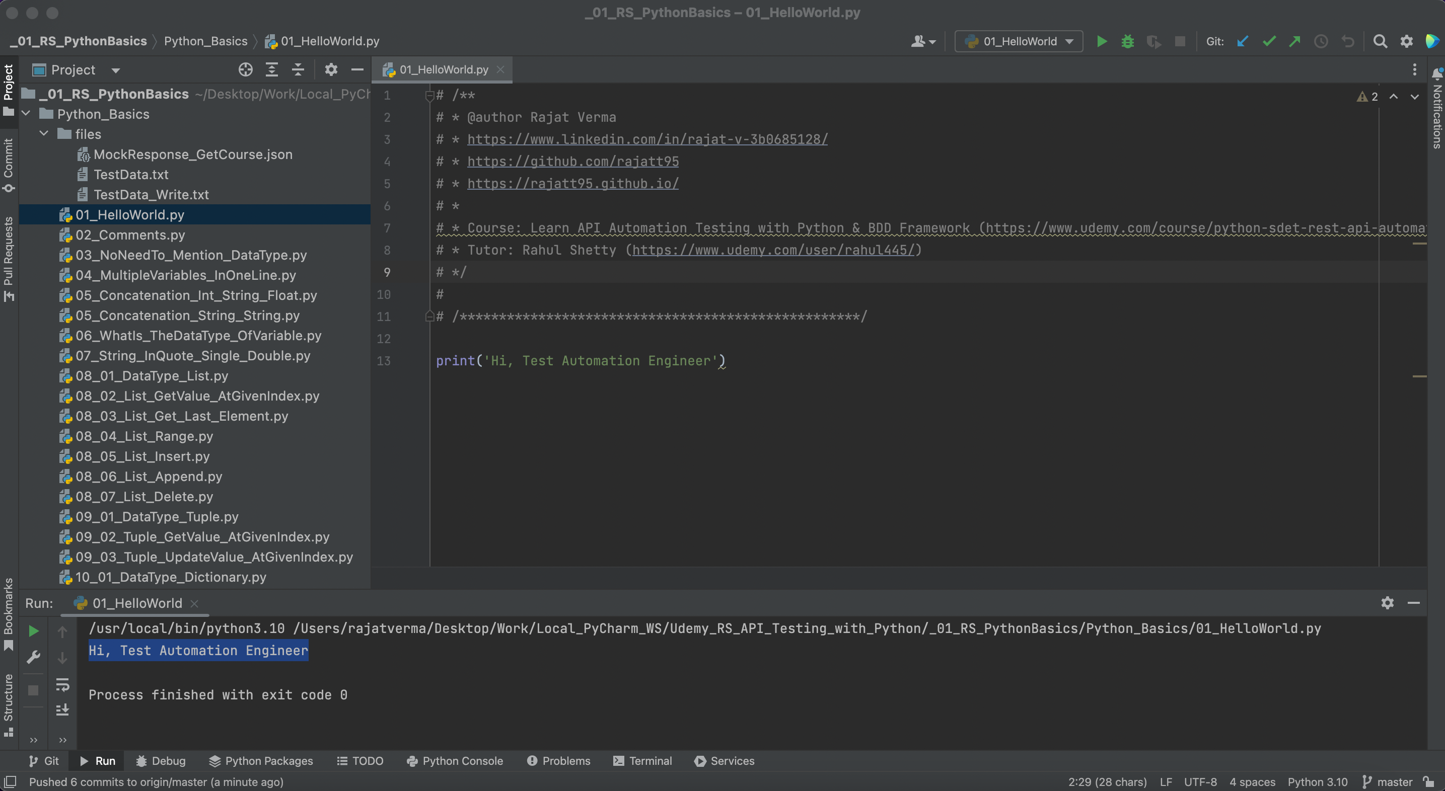Image resolution: width=1445 pixels, height=791 pixels.
Task: Click Python_Basics in the breadcrumb bar
Action: coord(205,41)
